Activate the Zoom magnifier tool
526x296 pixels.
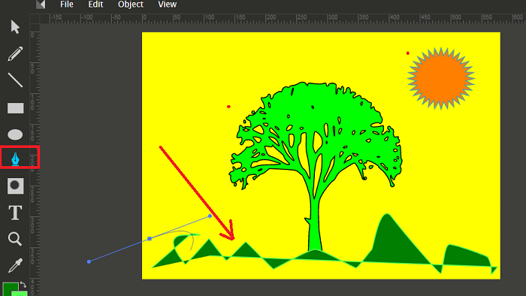click(x=15, y=239)
